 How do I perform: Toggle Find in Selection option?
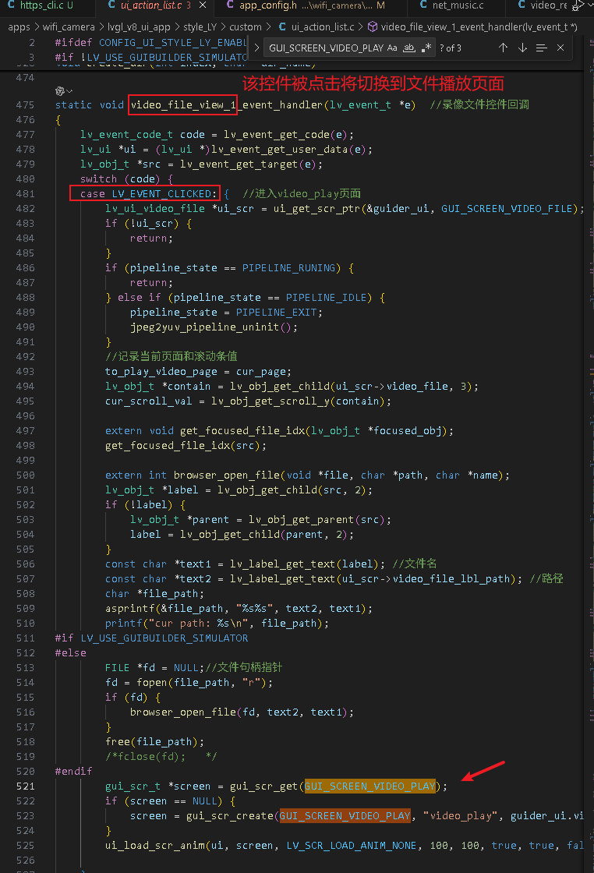[x=541, y=48]
